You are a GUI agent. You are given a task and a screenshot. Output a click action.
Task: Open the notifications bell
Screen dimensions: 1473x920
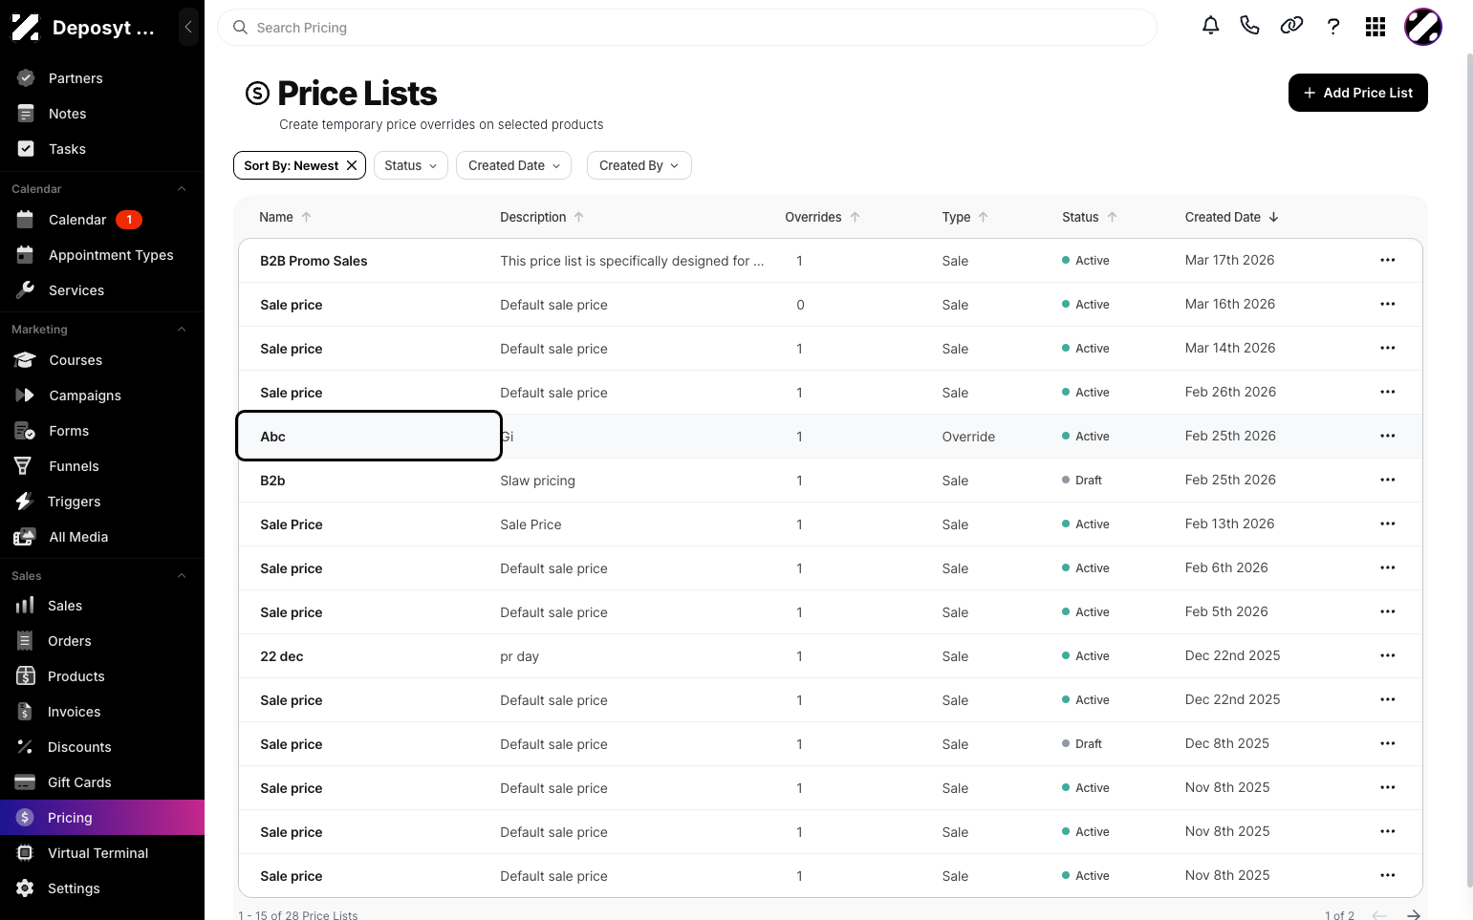(1210, 26)
